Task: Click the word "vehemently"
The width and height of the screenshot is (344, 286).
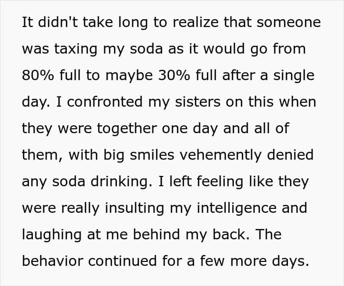Action: coord(221,156)
